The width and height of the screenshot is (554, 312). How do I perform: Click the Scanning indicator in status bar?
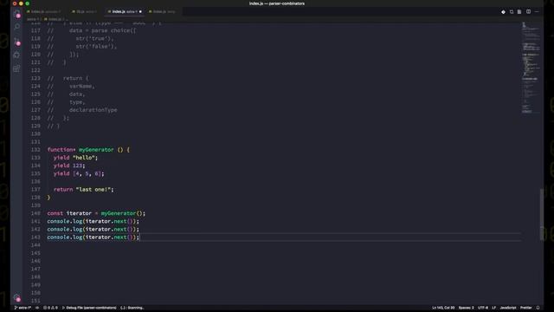[132, 308]
